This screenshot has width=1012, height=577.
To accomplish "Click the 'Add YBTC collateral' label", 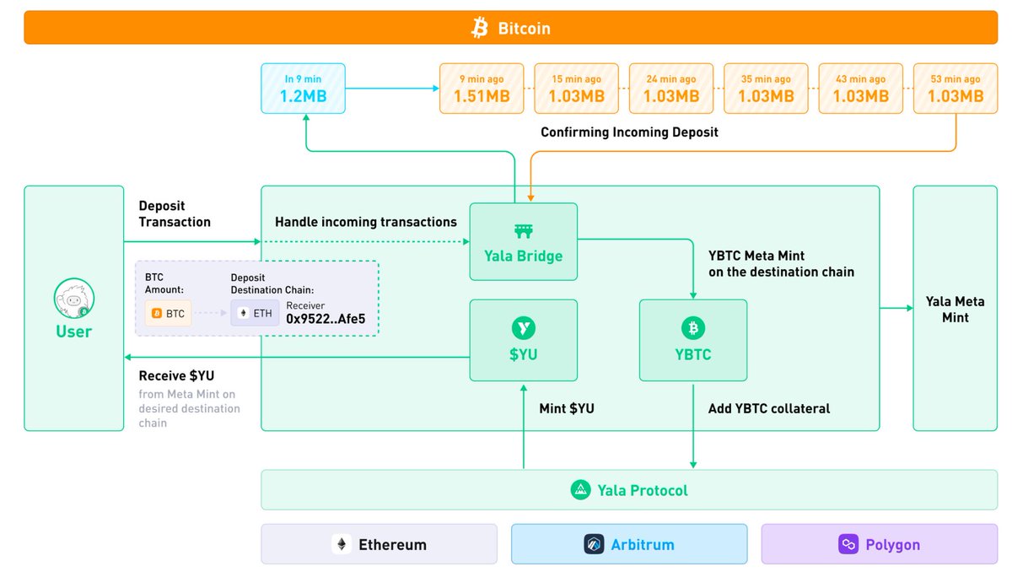I will pos(769,408).
